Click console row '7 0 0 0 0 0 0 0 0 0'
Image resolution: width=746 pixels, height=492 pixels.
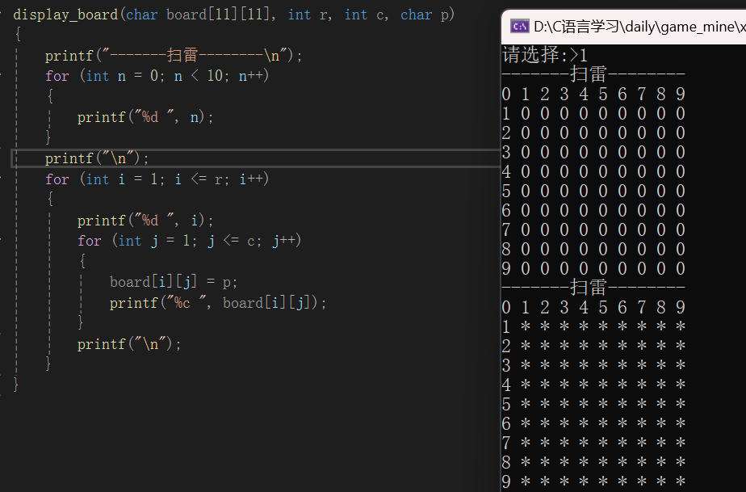coord(593,230)
